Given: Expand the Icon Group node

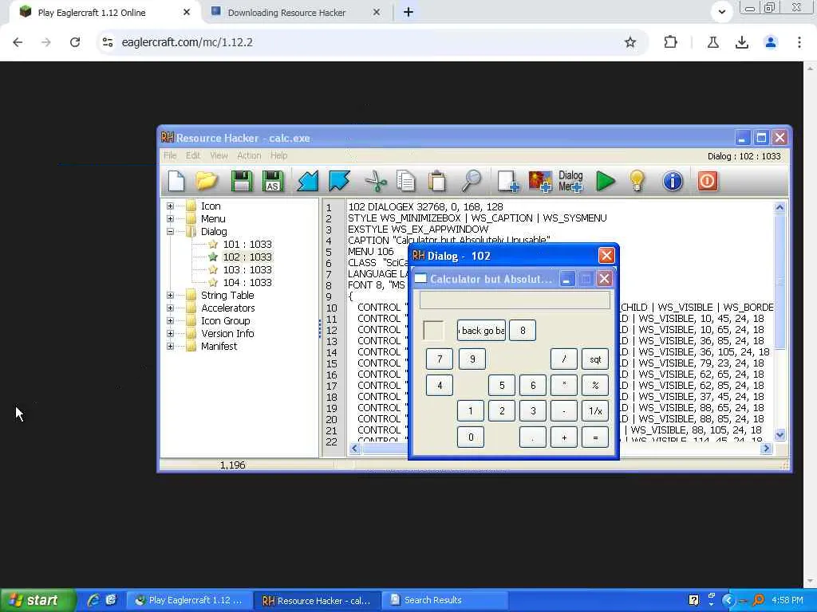Looking at the screenshot, I should (x=170, y=320).
